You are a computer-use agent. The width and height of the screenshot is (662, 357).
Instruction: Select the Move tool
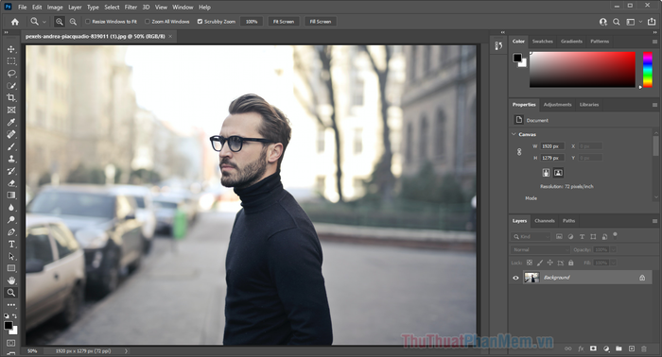[x=11, y=49]
